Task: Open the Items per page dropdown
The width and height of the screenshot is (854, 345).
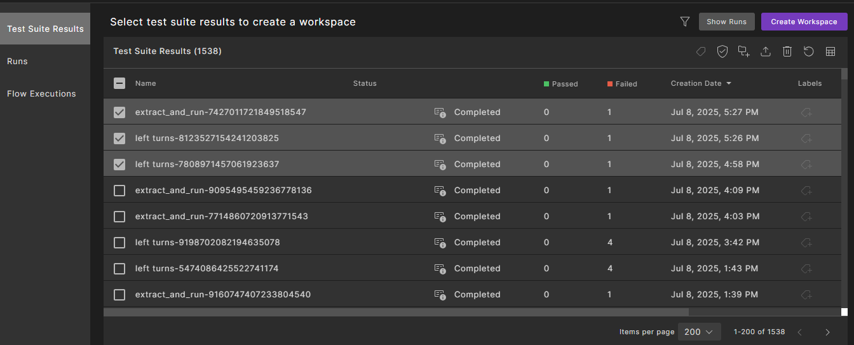Action: tap(699, 332)
